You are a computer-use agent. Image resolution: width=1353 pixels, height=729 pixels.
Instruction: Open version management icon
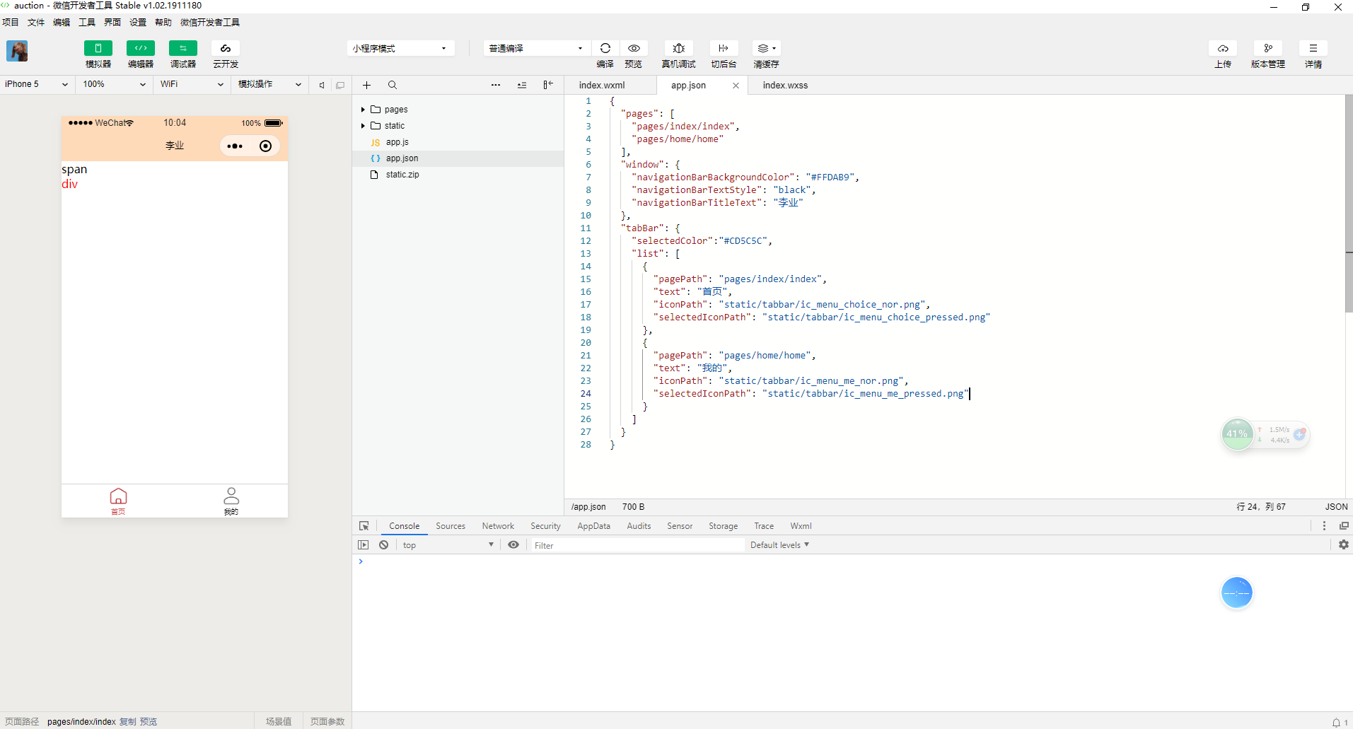(1267, 48)
